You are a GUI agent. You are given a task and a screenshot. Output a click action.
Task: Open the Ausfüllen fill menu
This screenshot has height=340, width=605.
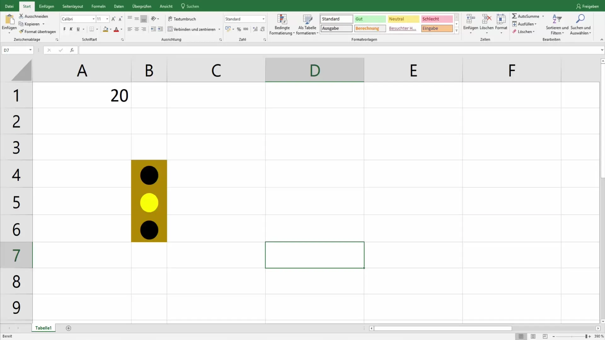(x=524, y=24)
